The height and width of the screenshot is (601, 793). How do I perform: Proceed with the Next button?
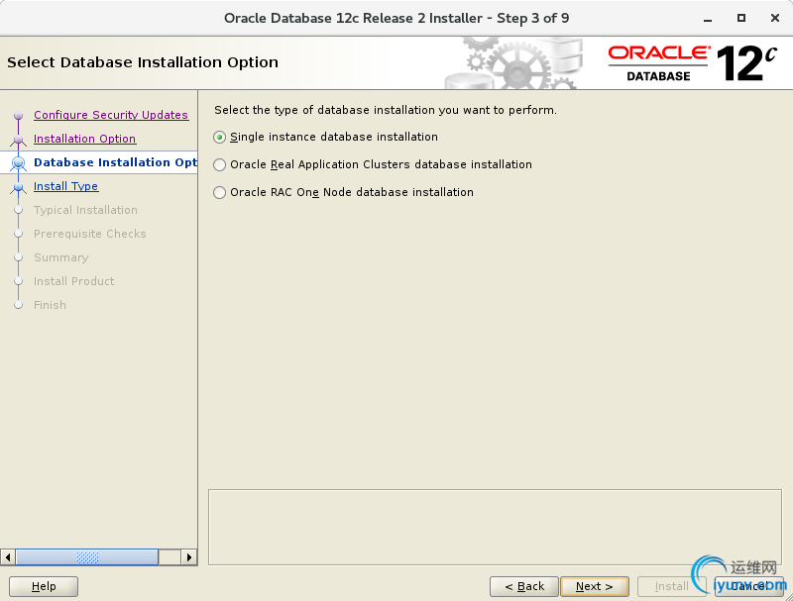[x=595, y=586]
